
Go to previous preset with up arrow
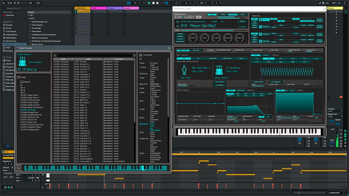point(177,21)
